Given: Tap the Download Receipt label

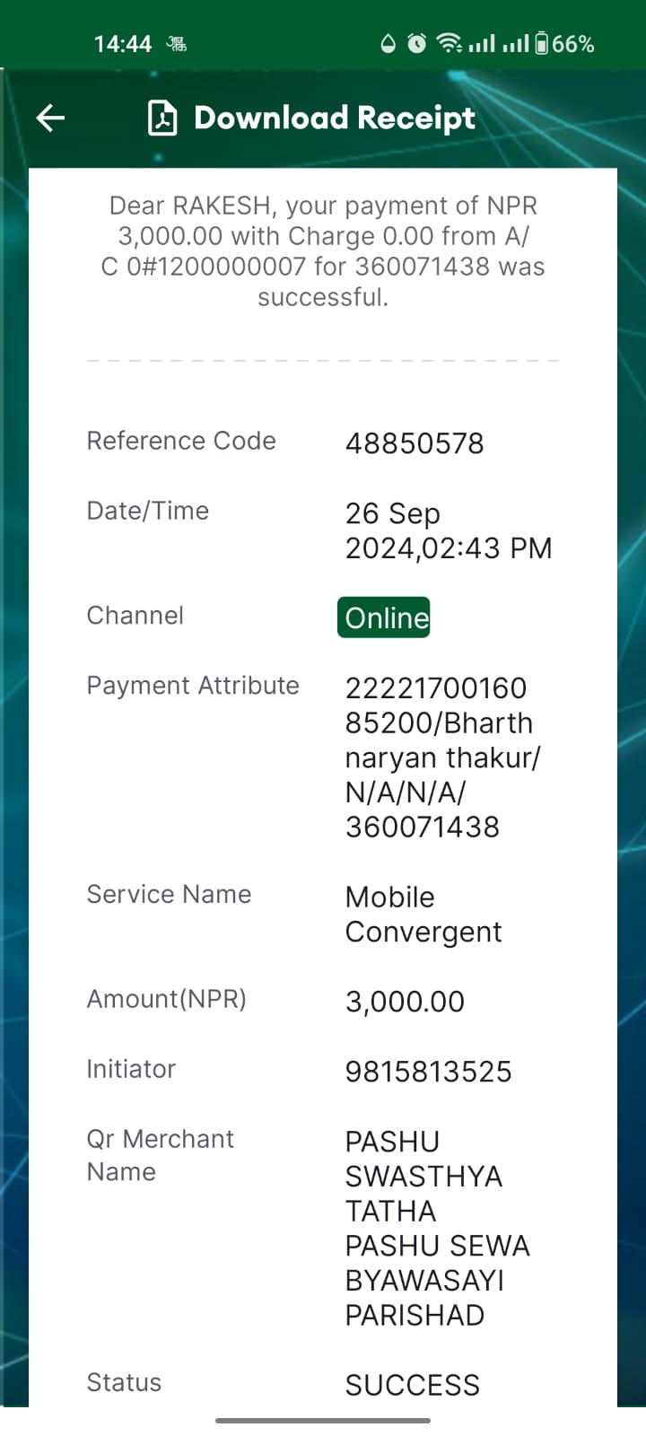Looking at the screenshot, I should pos(335,118).
